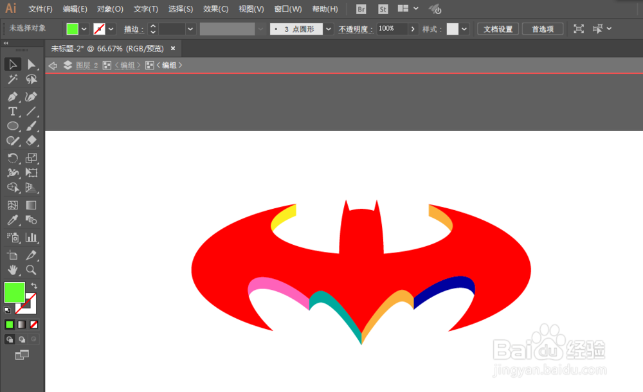Select the Paintbrush tool
This screenshot has height=392, width=643.
point(33,126)
